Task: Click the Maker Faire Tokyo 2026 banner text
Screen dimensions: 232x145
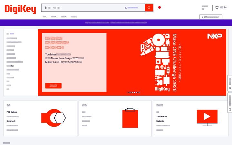Action: coord(65,58)
